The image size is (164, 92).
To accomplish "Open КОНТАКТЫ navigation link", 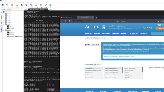I will pyautogui.click(x=143, y=33).
